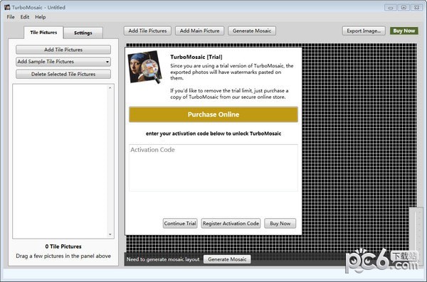
Task: Click the '0 Tile Pictures' text
Action: [63, 246]
